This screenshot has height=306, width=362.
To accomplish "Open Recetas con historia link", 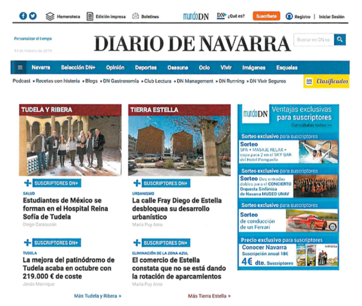I will (x=58, y=81).
